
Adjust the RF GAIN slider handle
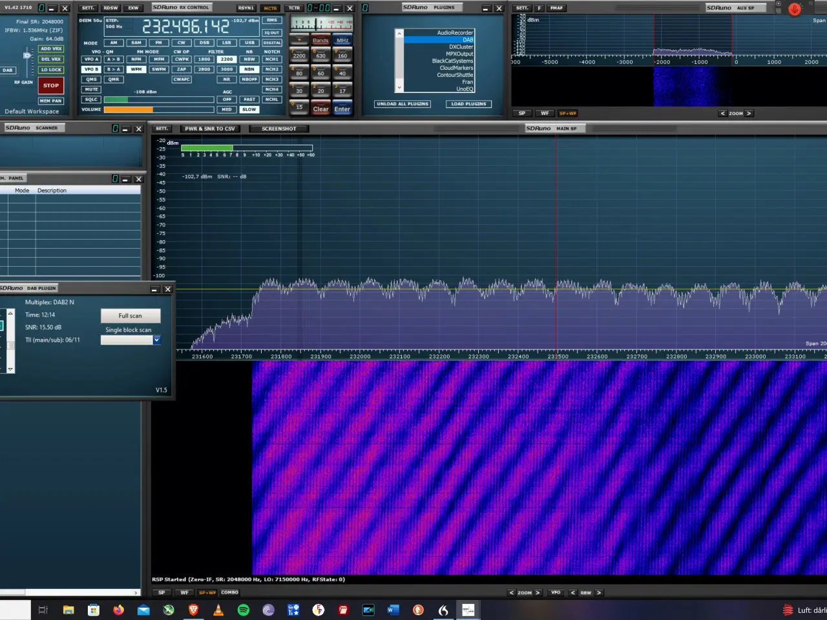[x=26, y=56]
